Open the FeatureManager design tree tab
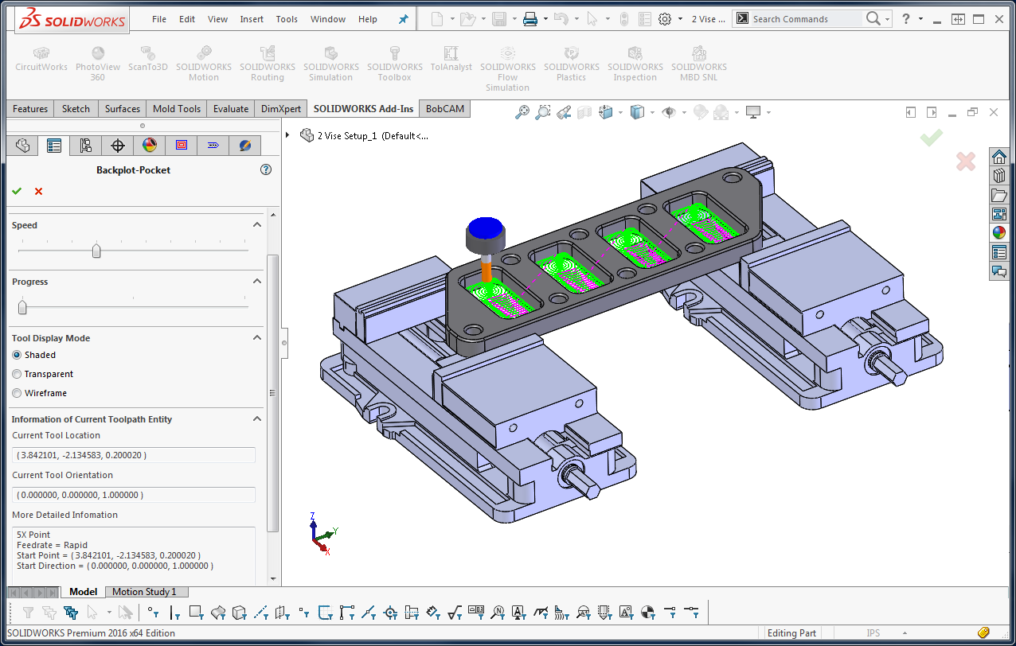Image resolution: width=1016 pixels, height=646 pixels. coord(22,146)
